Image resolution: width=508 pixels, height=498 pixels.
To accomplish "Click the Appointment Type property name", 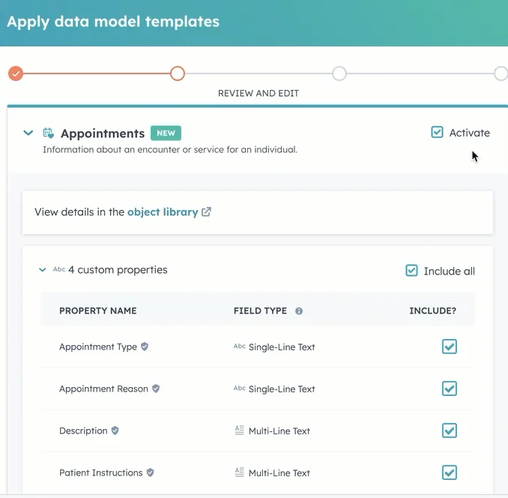I will pyautogui.click(x=98, y=347).
